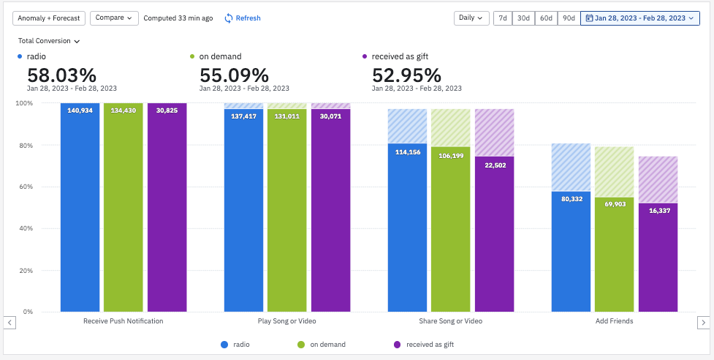Click the radio 140,934 bar
The height and width of the screenshot is (360, 714).
80,207
